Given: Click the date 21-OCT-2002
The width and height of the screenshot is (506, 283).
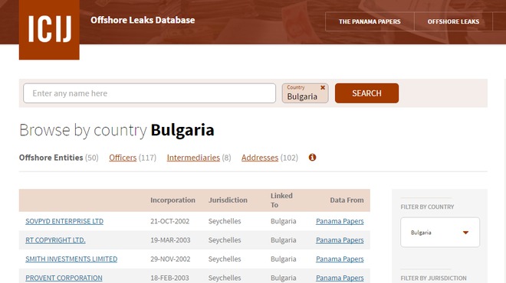Looking at the screenshot, I should pyautogui.click(x=169, y=221).
